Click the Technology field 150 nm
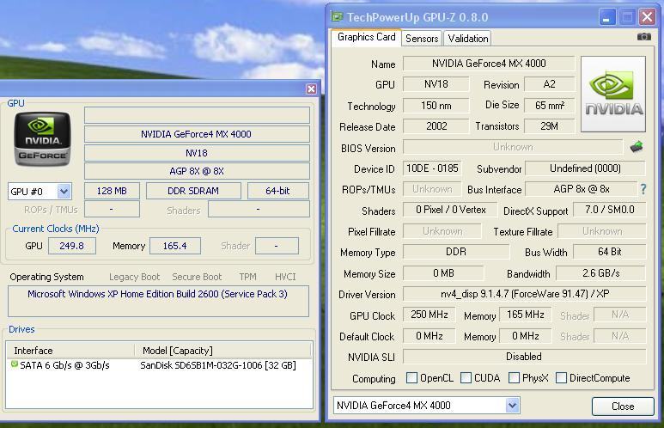Viewport: 664px width, 428px height. click(436, 105)
